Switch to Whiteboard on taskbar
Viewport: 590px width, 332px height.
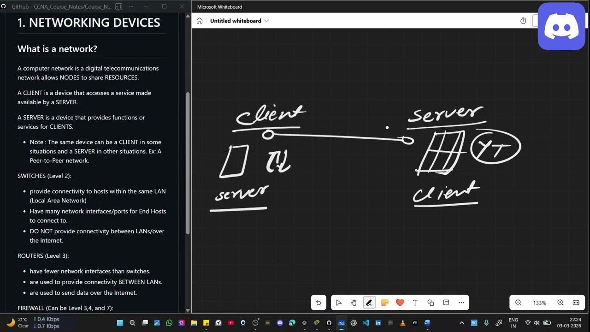(341, 323)
